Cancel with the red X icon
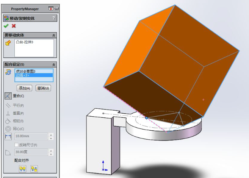 (x=14, y=26)
